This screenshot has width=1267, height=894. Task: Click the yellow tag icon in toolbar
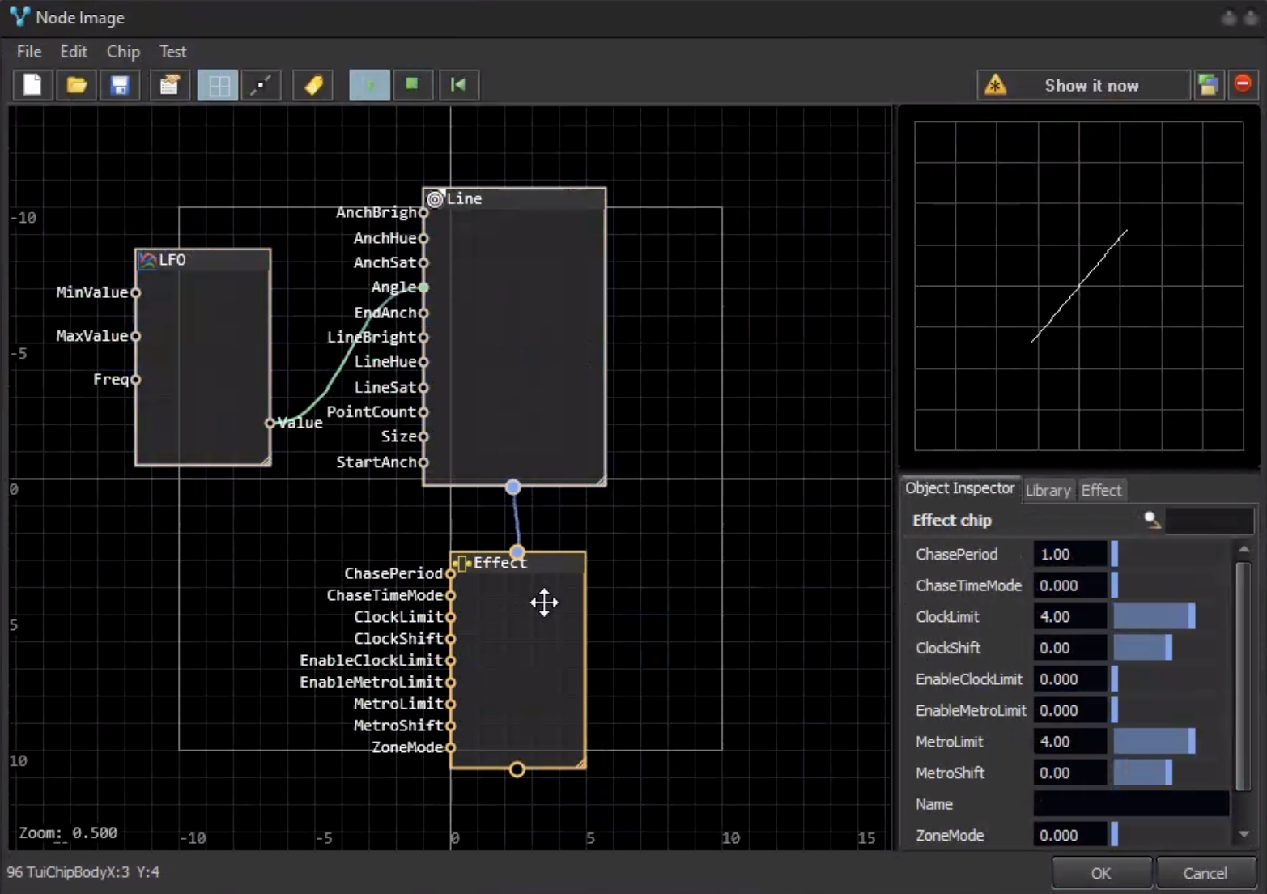point(313,85)
